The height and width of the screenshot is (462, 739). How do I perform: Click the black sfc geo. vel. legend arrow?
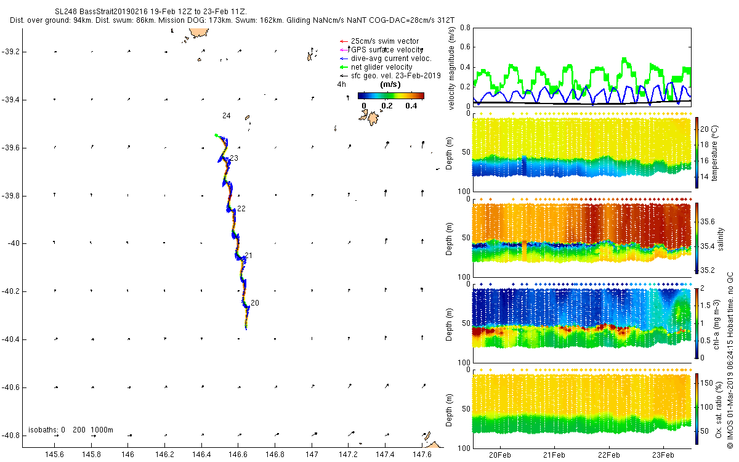[342, 76]
